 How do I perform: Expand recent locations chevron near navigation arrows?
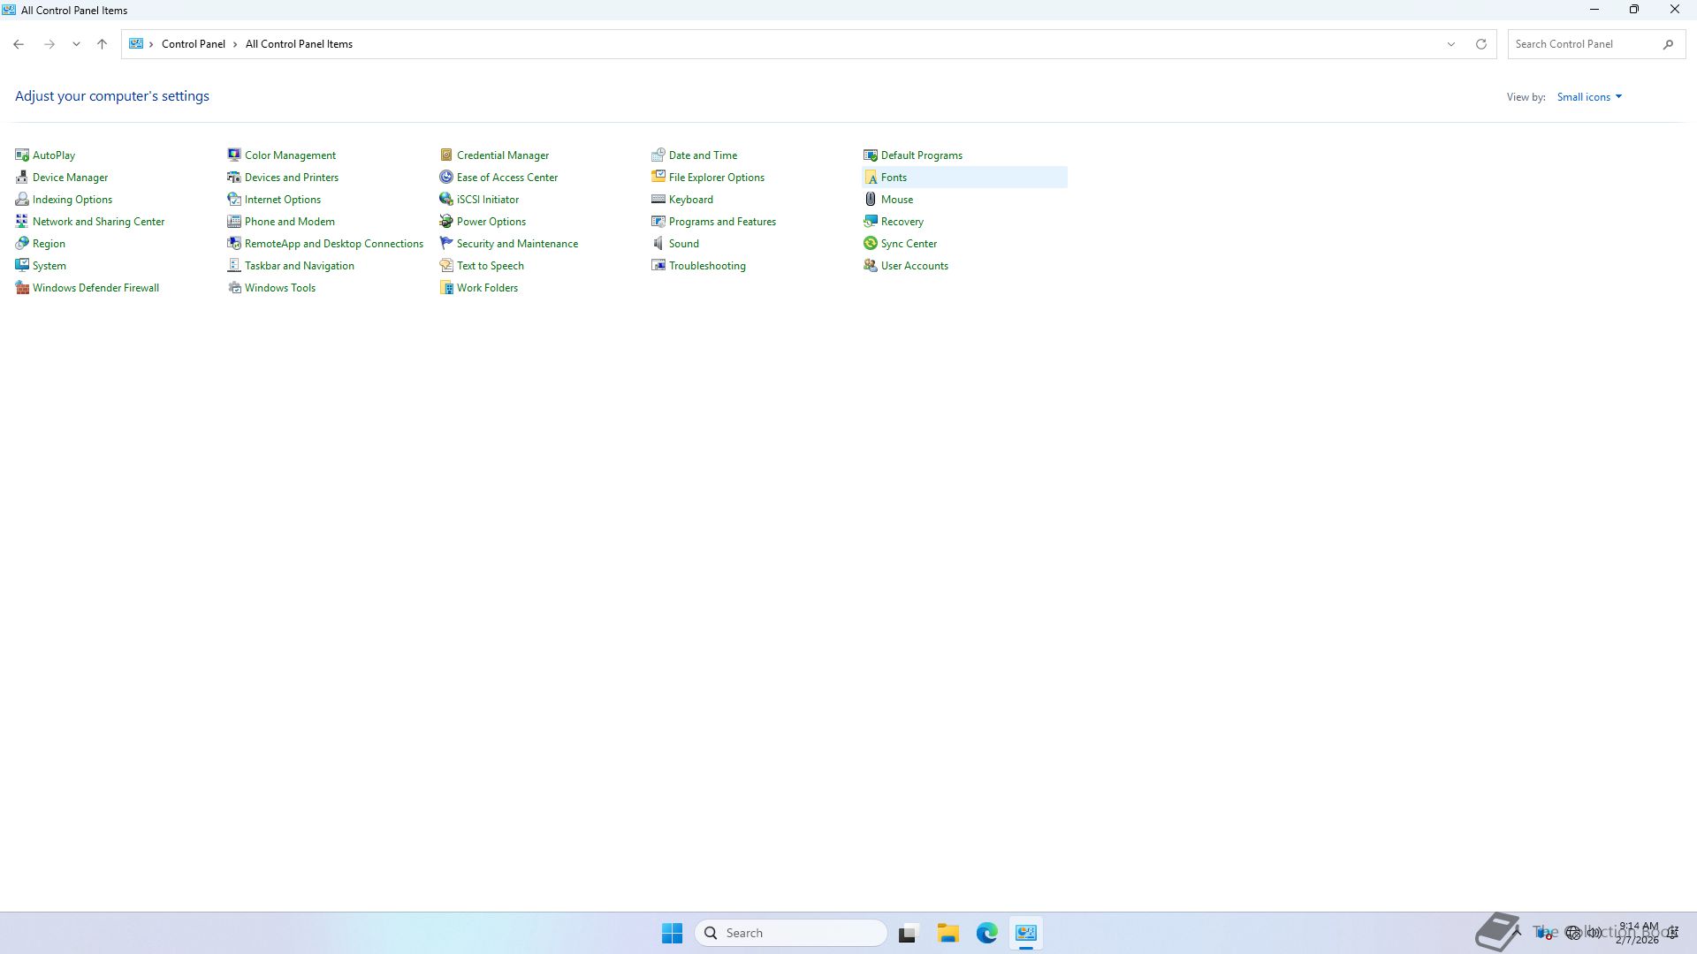76,44
